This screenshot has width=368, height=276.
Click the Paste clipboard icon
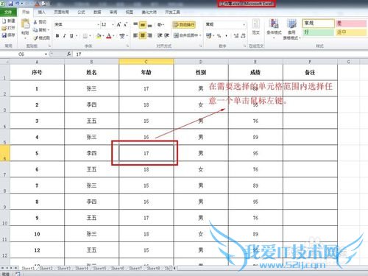coord(25,24)
